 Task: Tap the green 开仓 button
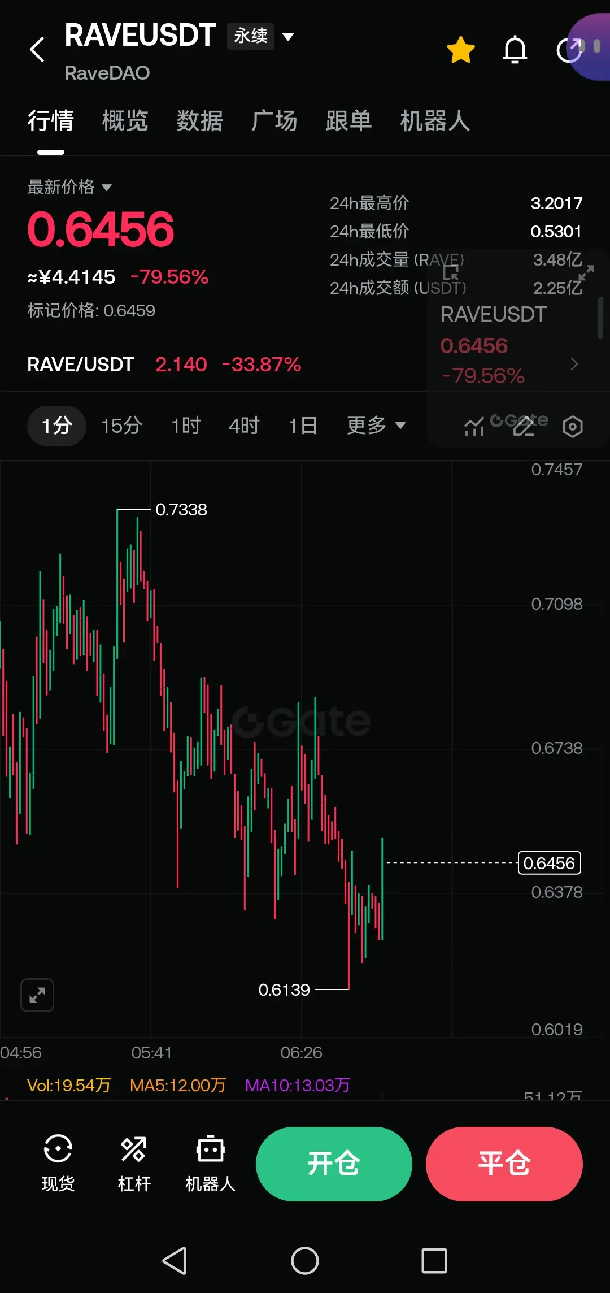click(334, 1164)
